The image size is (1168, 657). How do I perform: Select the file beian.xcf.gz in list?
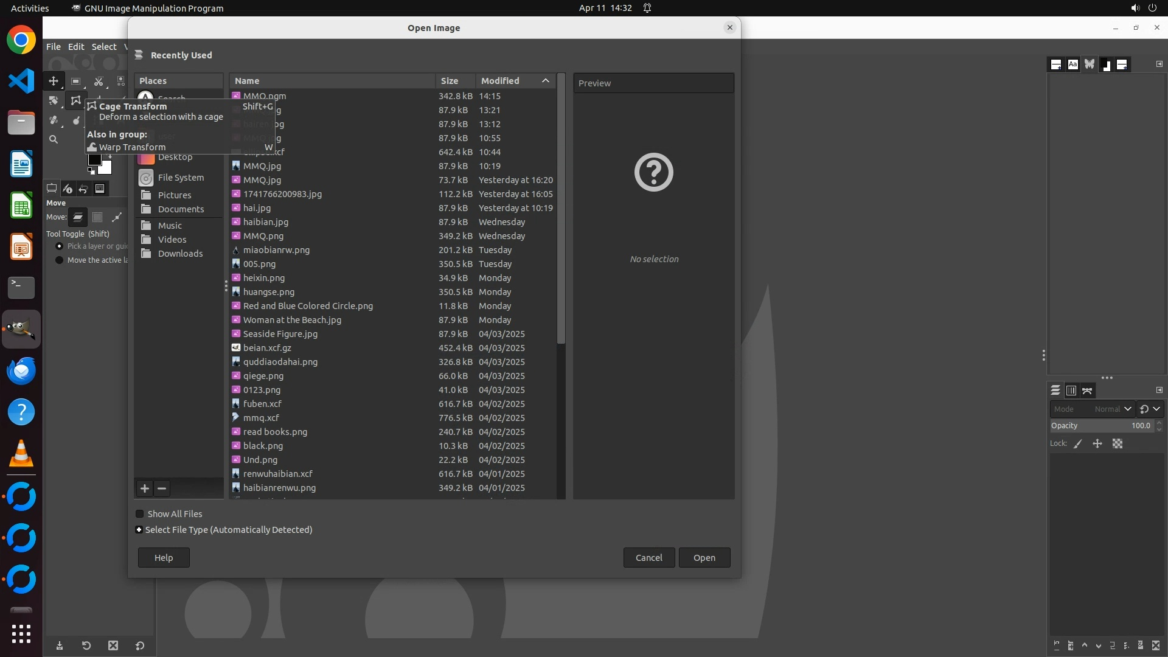[267, 348]
